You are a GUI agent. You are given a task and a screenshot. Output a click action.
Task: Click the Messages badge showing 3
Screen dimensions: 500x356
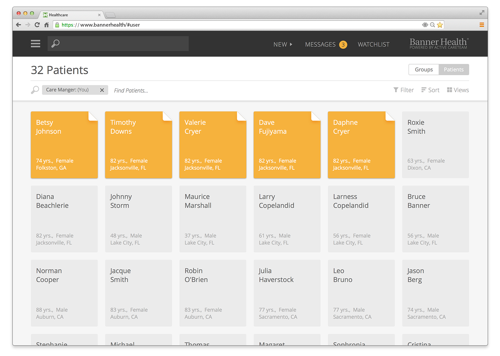(x=343, y=45)
